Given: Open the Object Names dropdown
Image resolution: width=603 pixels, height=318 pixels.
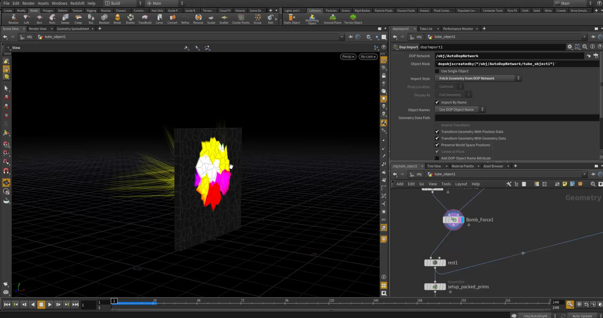Looking at the screenshot, I should click(460, 110).
